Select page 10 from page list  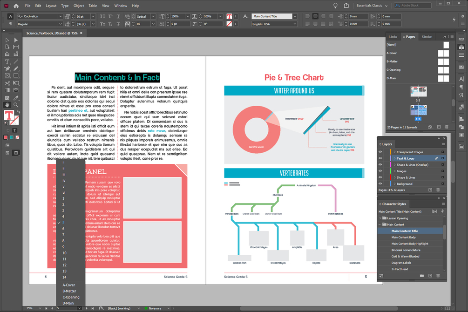click(x=64, y=253)
